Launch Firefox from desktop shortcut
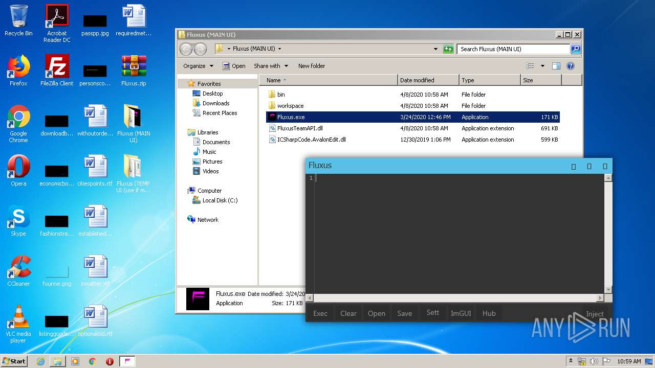 [18, 71]
